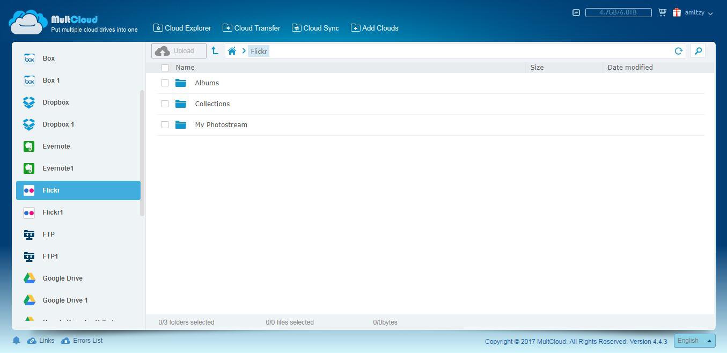Open the Cloud Sync tab

315,28
